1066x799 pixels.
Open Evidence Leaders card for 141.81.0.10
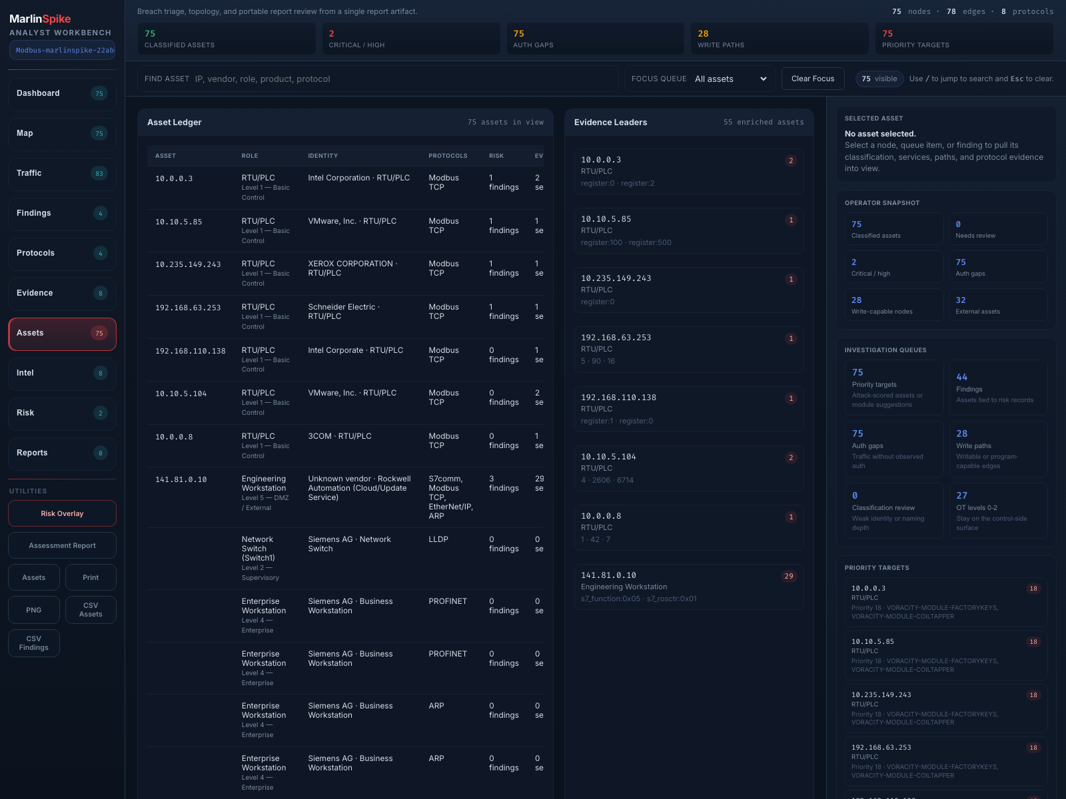(689, 587)
